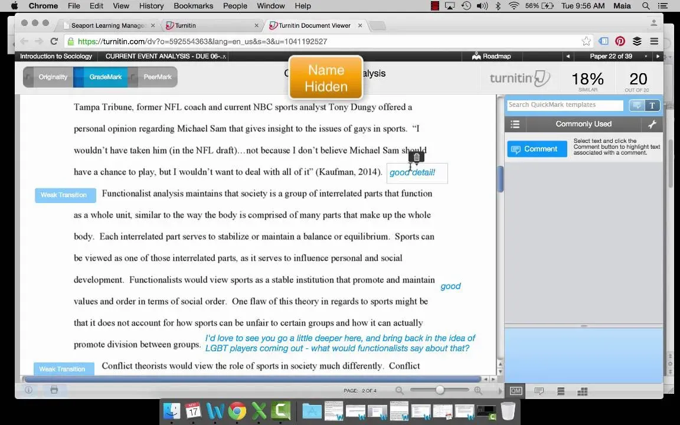Open the paper information icon
Image resolution: width=680 pixels, height=425 pixels.
(28, 390)
